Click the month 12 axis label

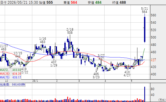[6, 81]
